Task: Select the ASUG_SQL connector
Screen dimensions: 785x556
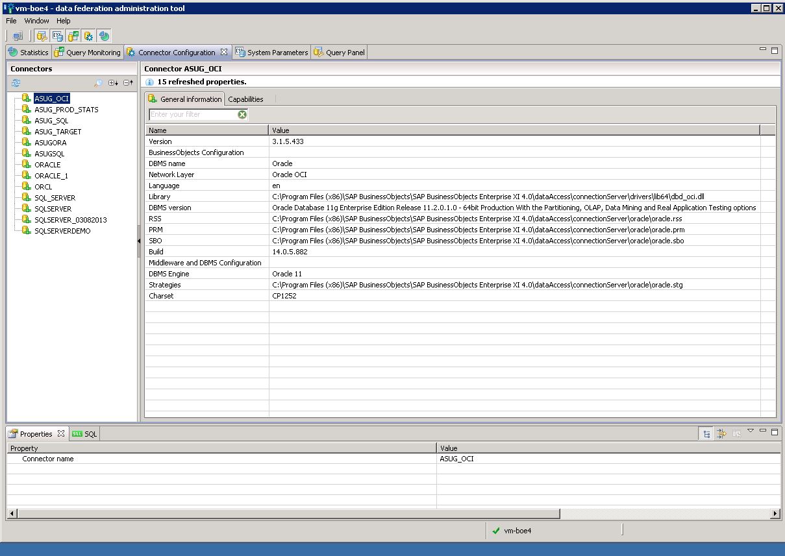Action: [x=51, y=121]
